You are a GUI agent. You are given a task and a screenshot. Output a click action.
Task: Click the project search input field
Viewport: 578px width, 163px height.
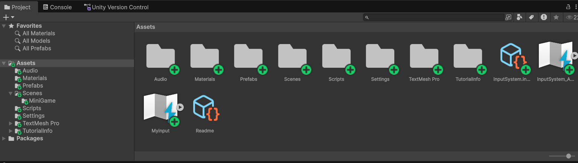tap(433, 17)
